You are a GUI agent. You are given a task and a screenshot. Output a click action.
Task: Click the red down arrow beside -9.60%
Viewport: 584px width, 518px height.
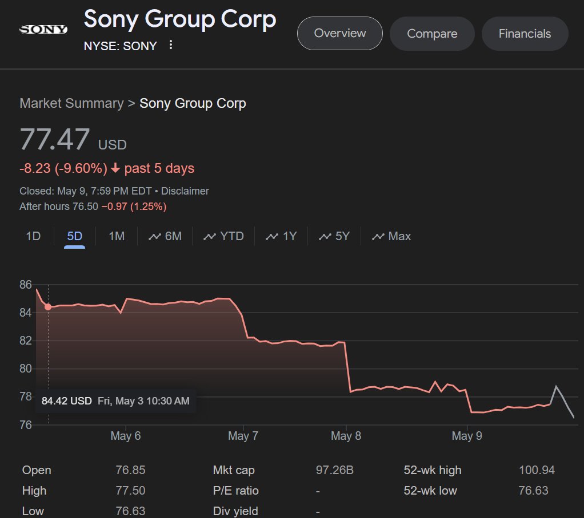click(x=115, y=168)
